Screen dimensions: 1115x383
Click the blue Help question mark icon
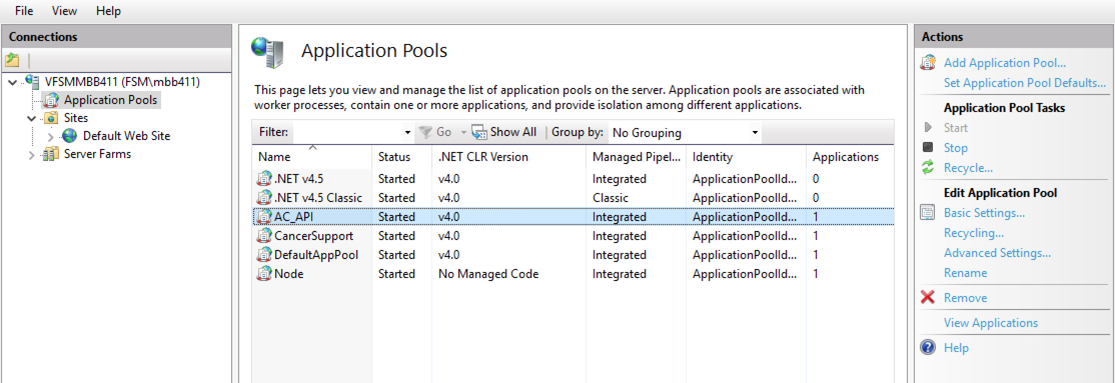pos(928,347)
